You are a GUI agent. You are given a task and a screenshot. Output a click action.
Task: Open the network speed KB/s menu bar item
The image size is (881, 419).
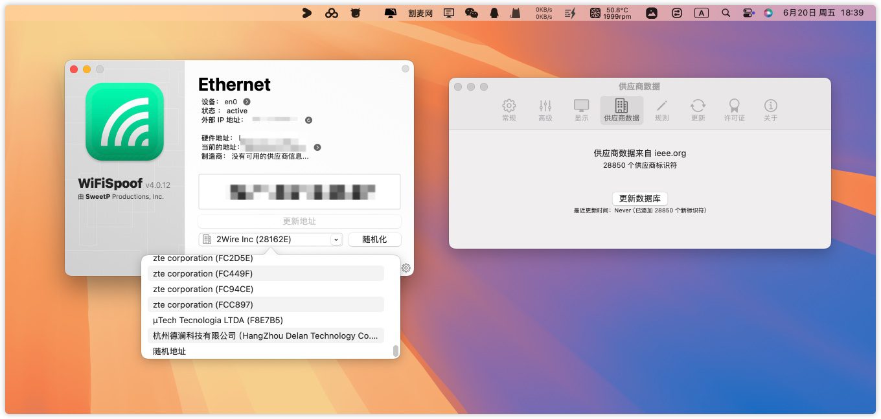pos(543,13)
